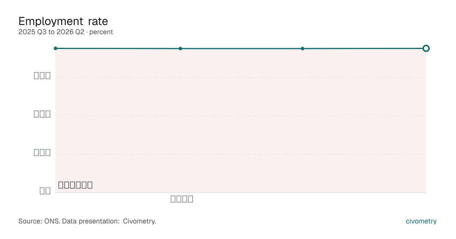Click the third y-axis tick label from top
This screenshot has height=239, width=456.
pos(42,153)
